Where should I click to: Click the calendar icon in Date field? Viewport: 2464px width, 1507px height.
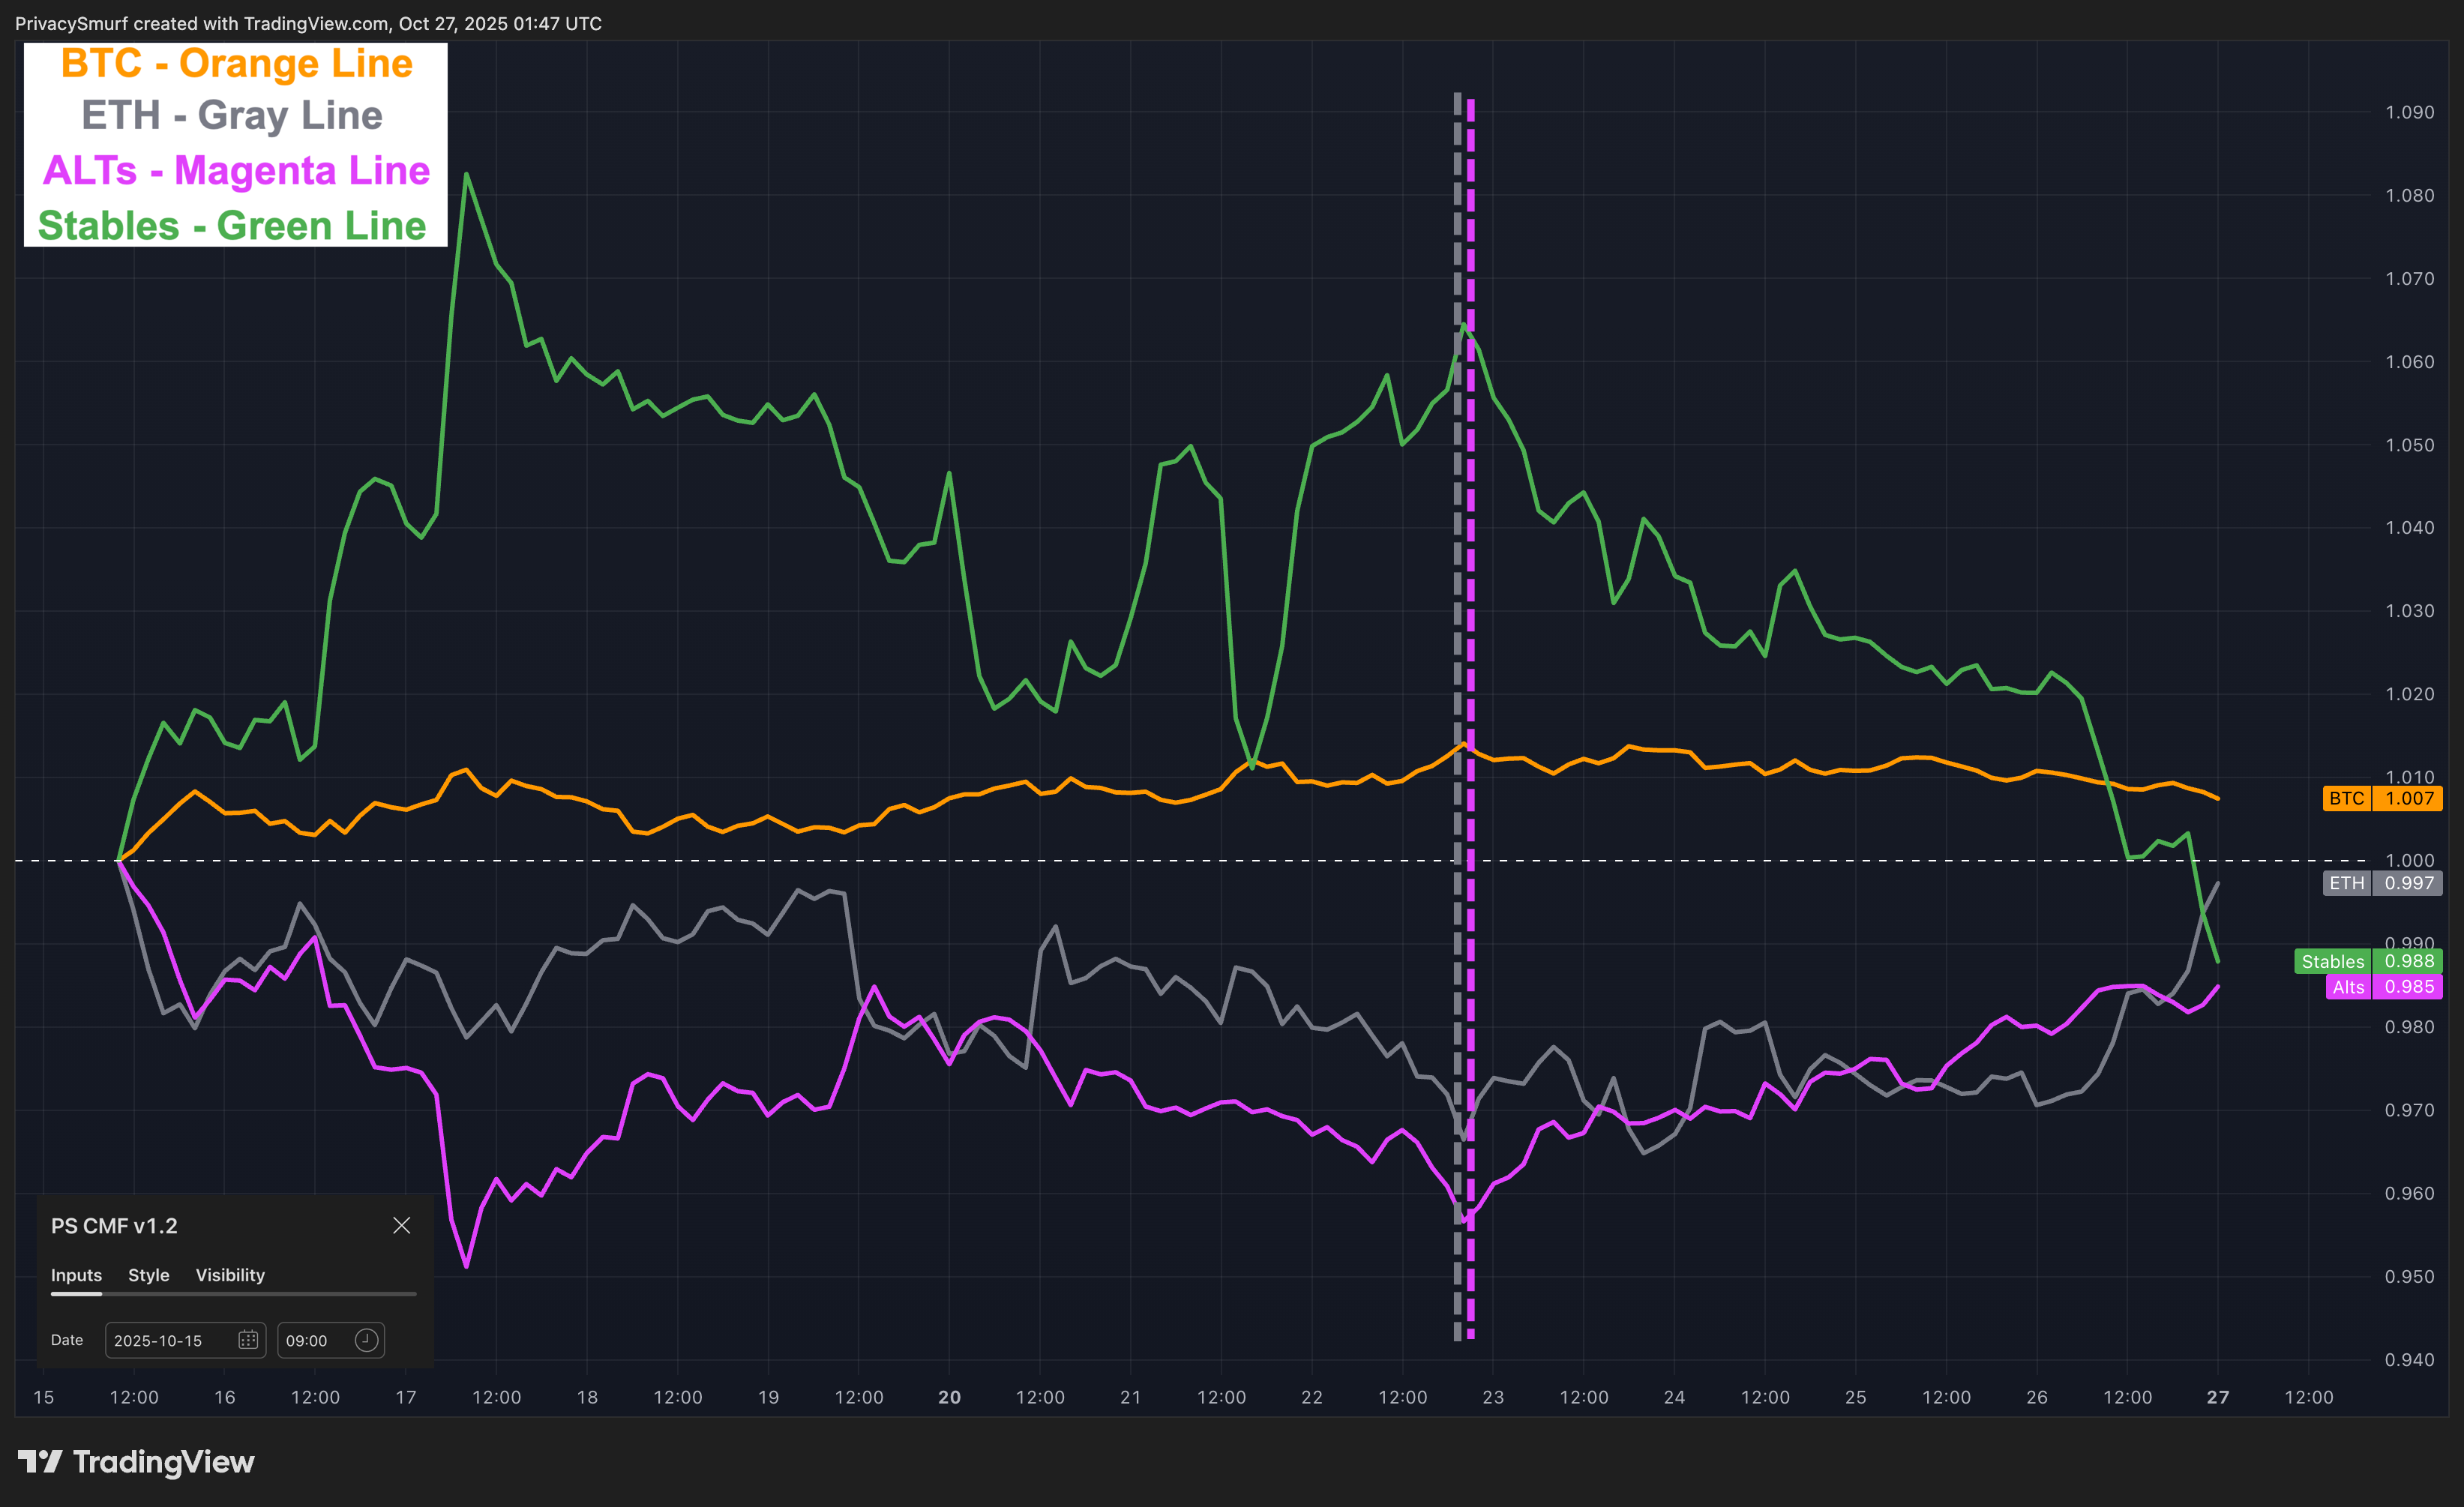pyautogui.click(x=248, y=1340)
